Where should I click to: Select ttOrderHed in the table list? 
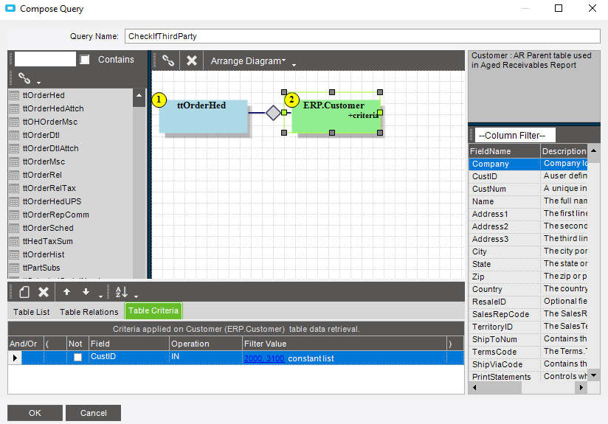44,95
